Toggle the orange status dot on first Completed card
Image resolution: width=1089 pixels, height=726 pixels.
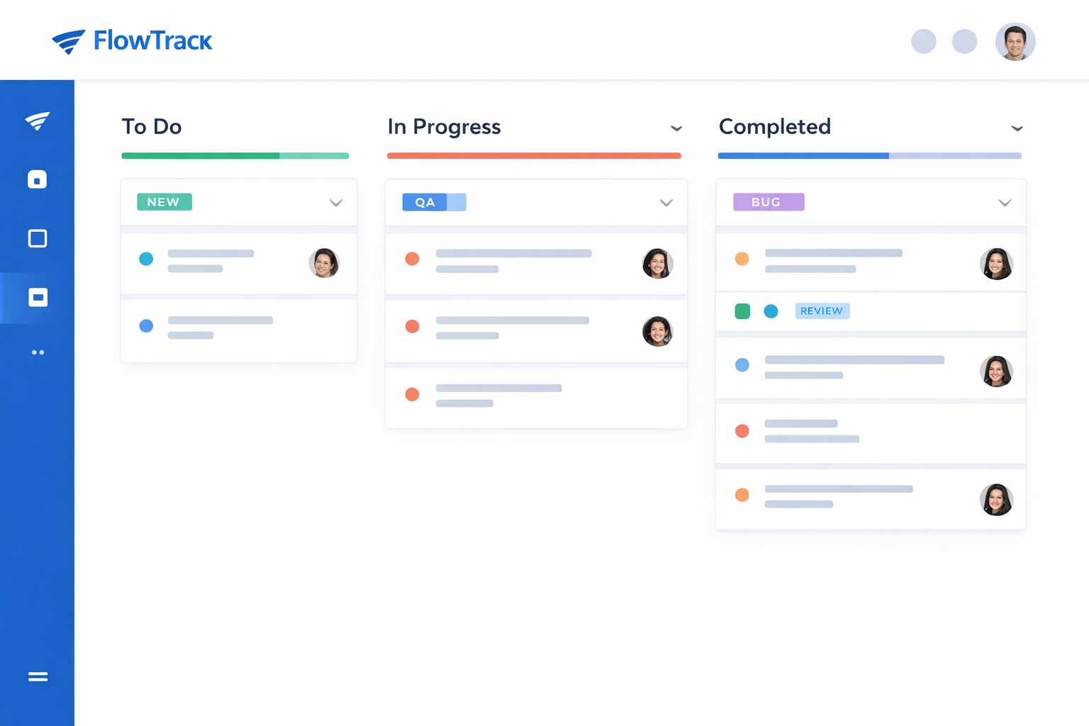(x=742, y=259)
